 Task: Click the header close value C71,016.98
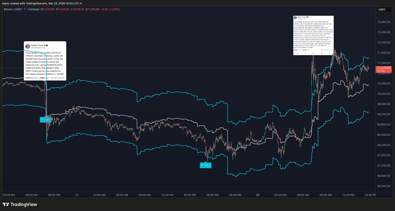click(93, 9)
